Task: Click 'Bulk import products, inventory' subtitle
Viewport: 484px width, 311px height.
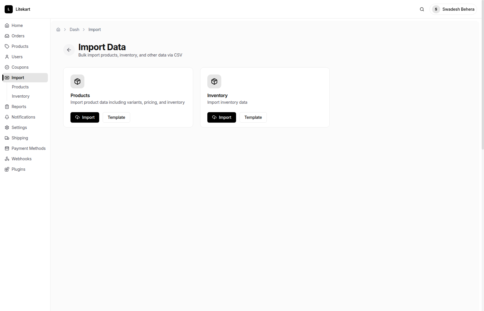Action: coord(130,55)
